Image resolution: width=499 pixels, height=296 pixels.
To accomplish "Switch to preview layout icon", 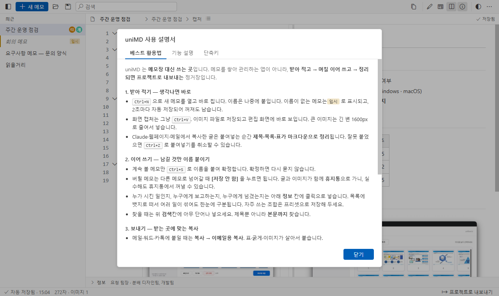I will click(441, 7).
